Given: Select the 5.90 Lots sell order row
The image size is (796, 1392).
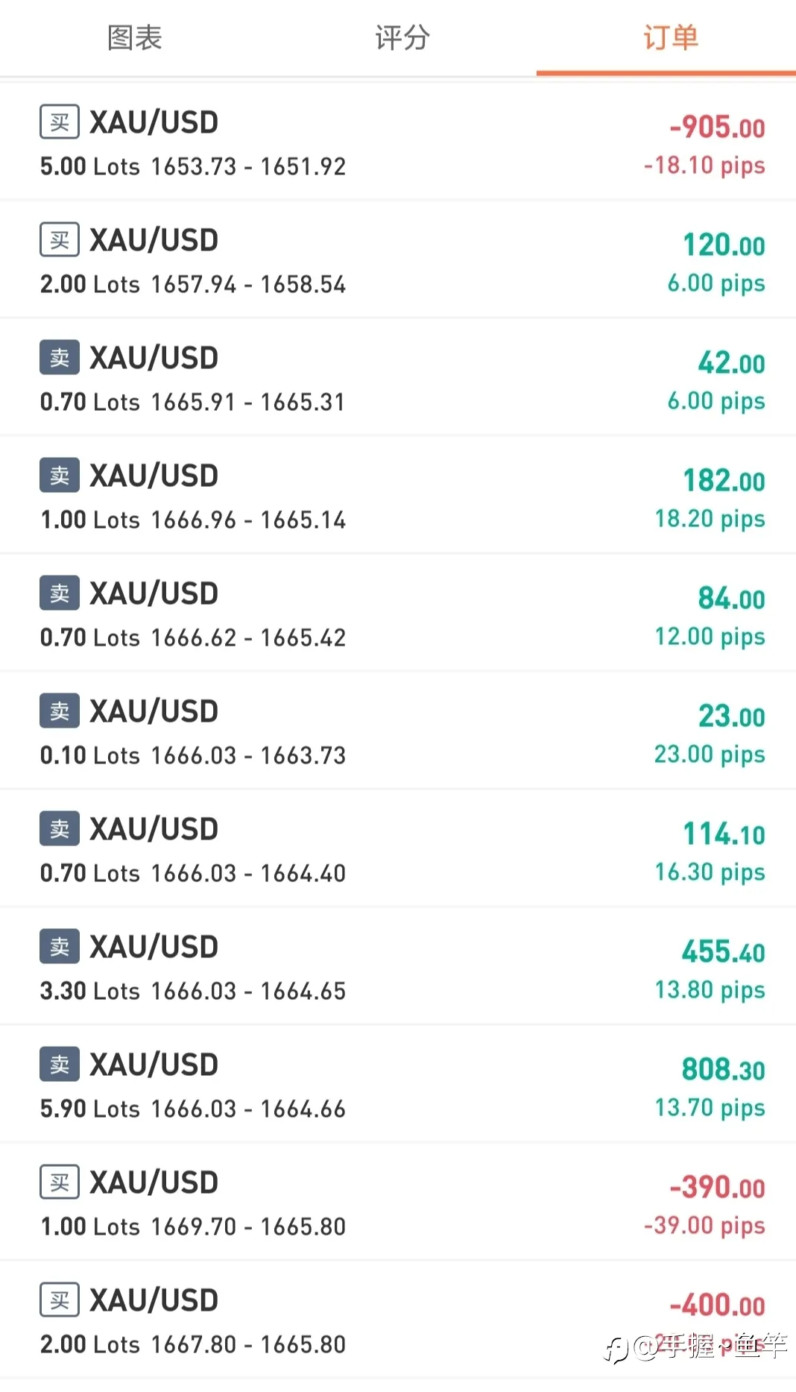Looking at the screenshot, I should (398, 1084).
